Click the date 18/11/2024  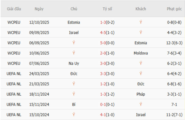coord(39,94)
